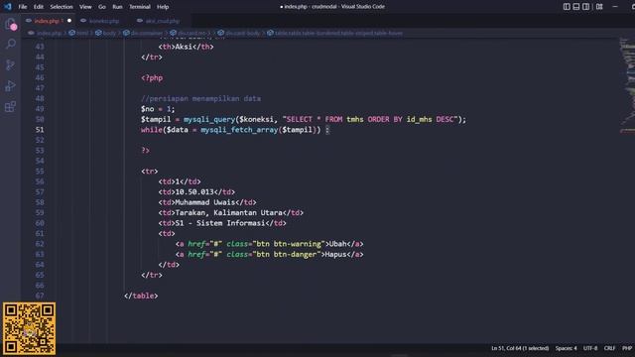Click 'mysqli_query' on line 50
This screenshot has height=357, width=635.
click(209, 119)
